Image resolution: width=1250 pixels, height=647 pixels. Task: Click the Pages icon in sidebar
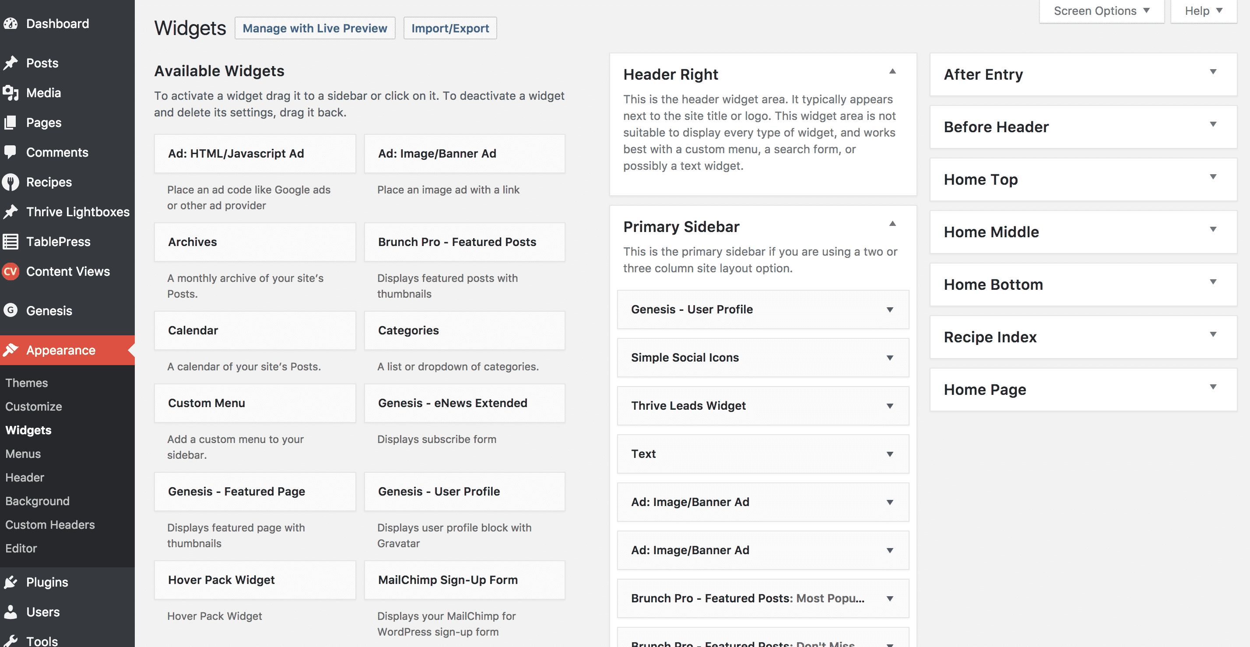(x=10, y=122)
